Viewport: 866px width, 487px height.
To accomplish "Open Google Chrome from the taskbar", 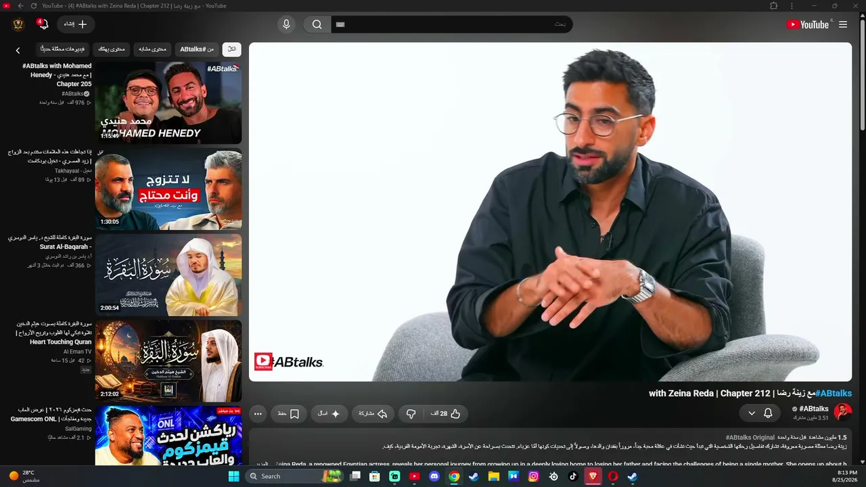I will (x=454, y=476).
